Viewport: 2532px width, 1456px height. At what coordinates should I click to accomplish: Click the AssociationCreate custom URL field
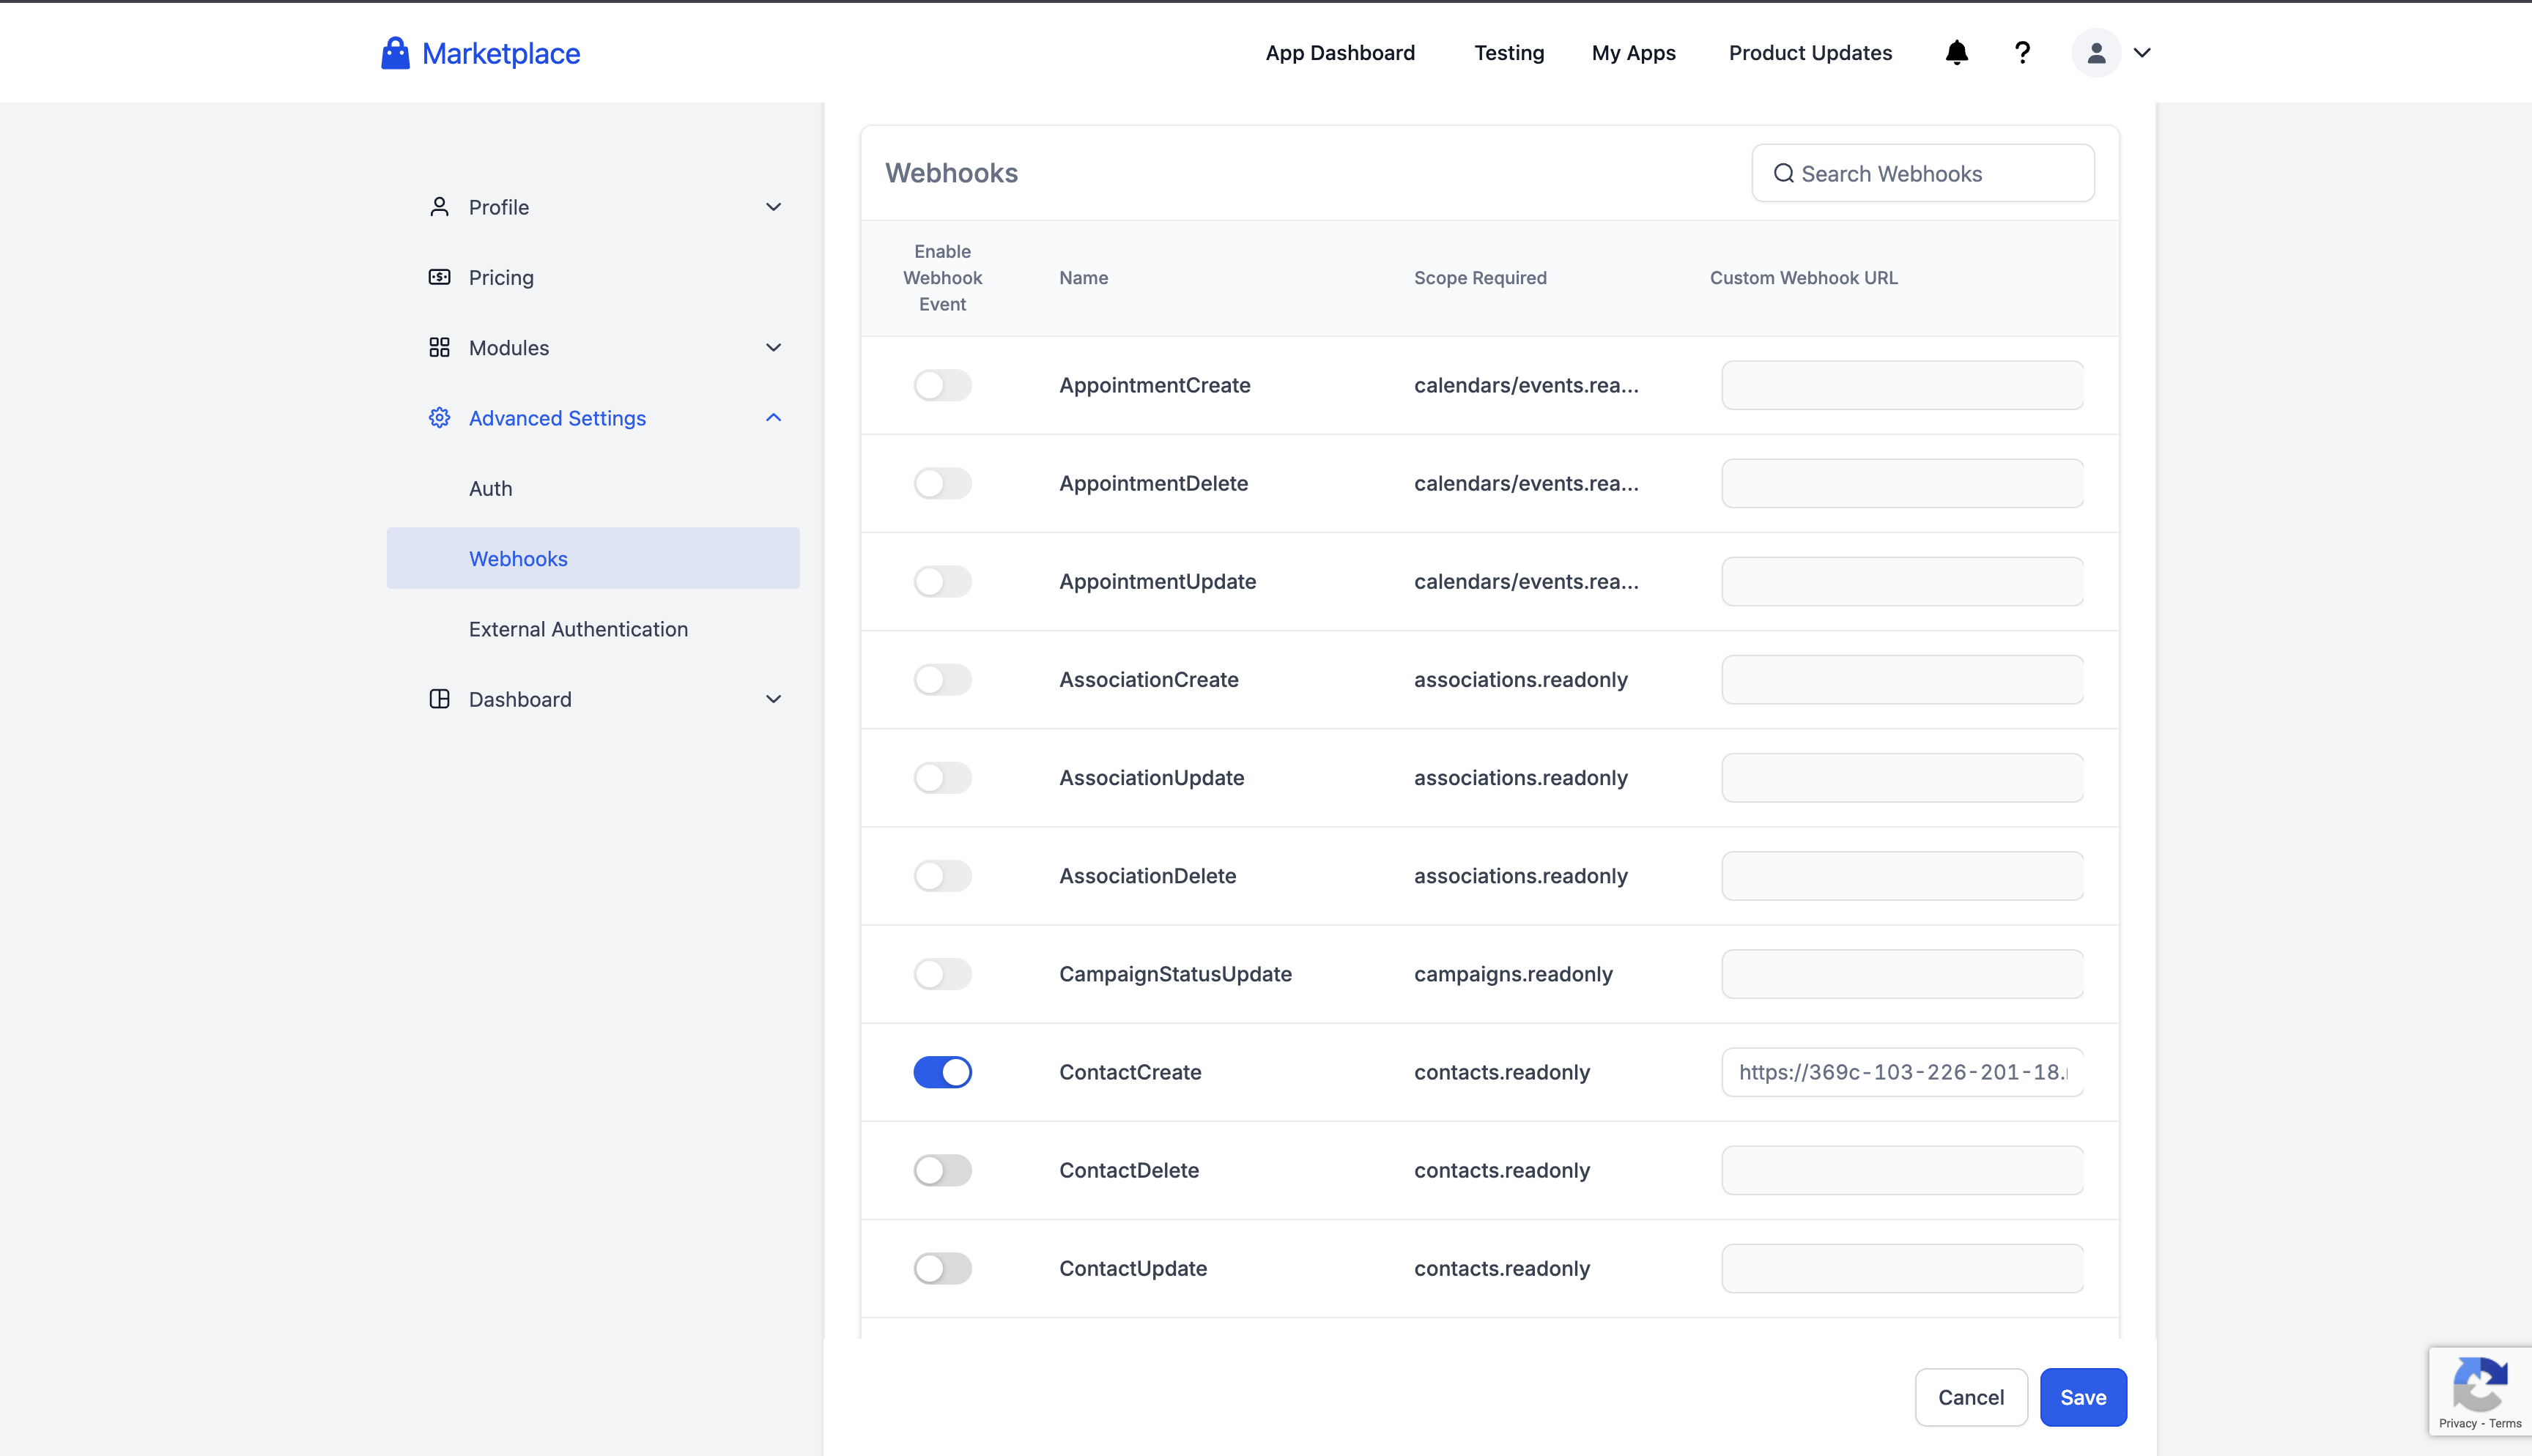coord(1902,679)
